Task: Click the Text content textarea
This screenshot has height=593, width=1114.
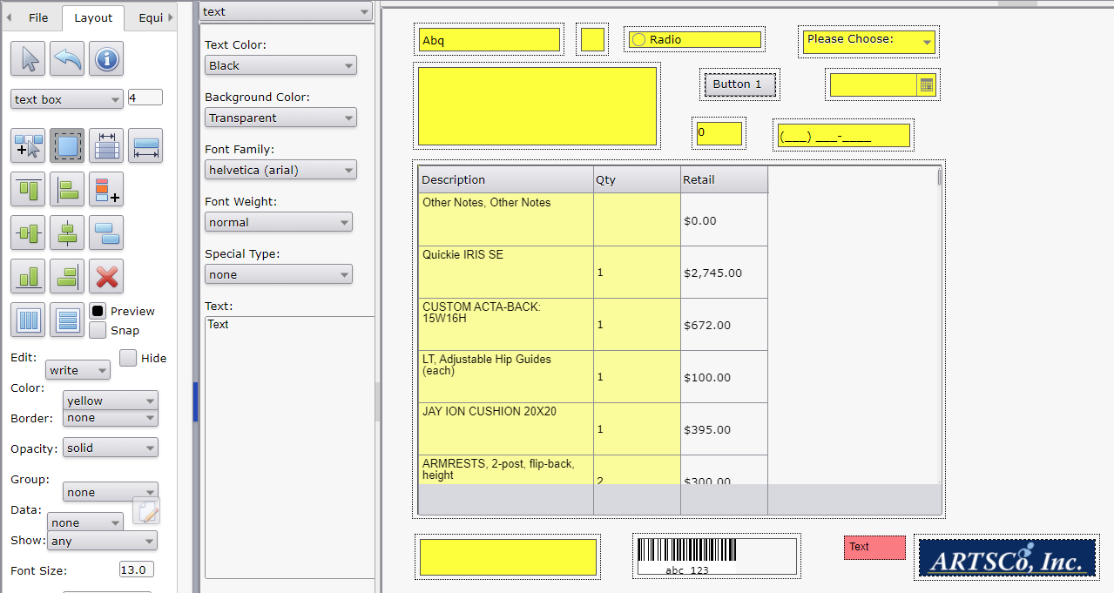Action: click(x=290, y=447)
